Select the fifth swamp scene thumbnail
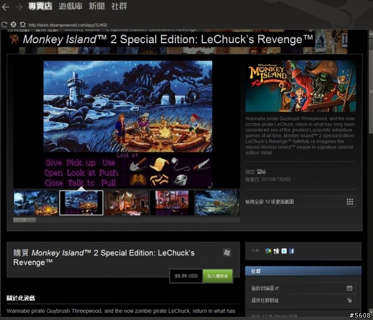This screenshot has width=373, height=320. pyautogui.click(x=217, y=203)
